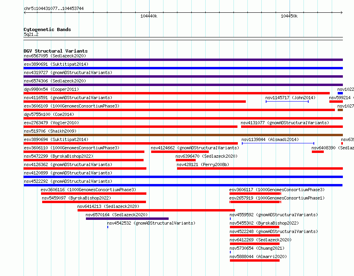Select the 5q21.2 band label

point(31,34)
